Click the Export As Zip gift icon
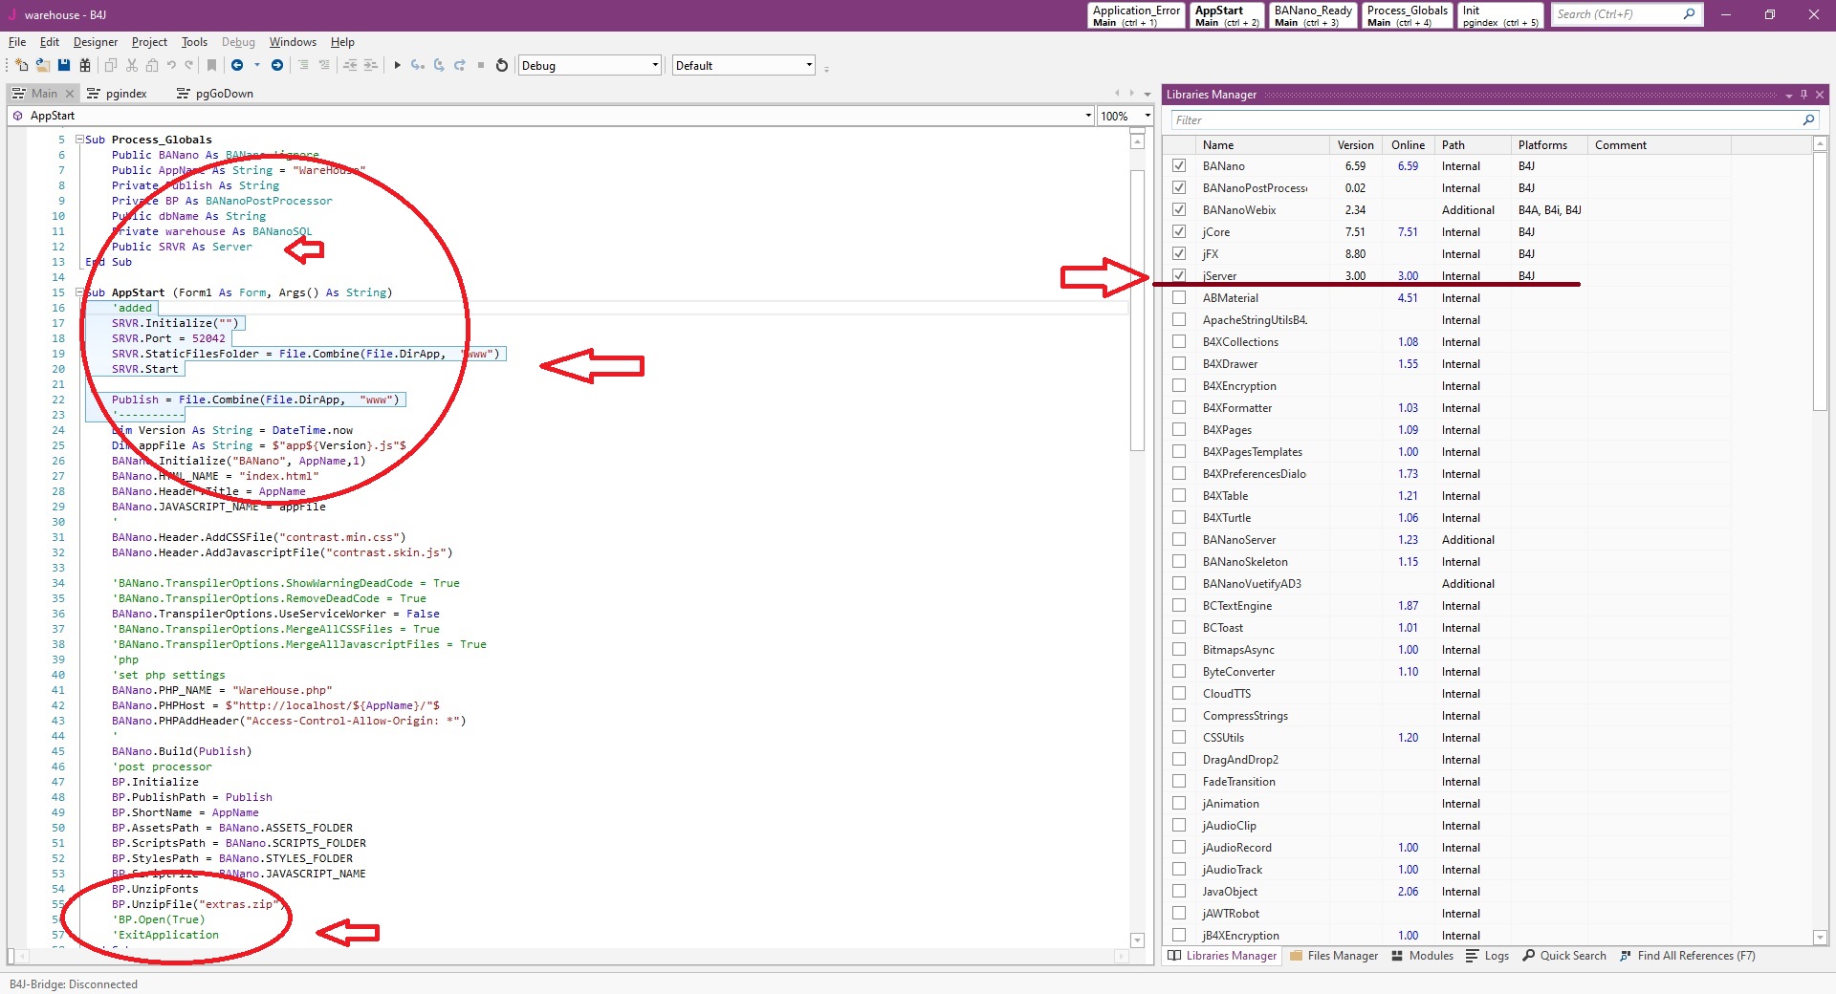This screenshot has height=994, width=1836. point(85,65)
